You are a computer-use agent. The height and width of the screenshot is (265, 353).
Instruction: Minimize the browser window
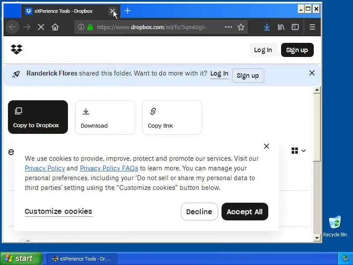click(301, 9)
